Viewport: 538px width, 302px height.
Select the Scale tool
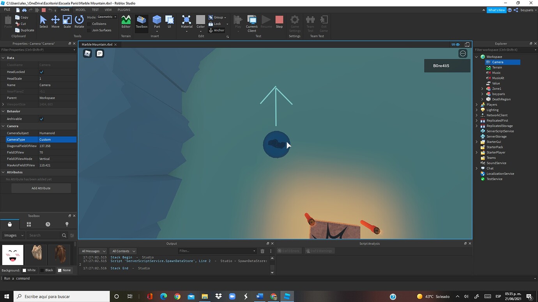(x=67, y=22)
